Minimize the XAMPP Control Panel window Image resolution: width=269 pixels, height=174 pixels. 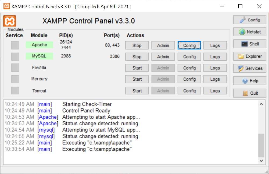point(222,6)
